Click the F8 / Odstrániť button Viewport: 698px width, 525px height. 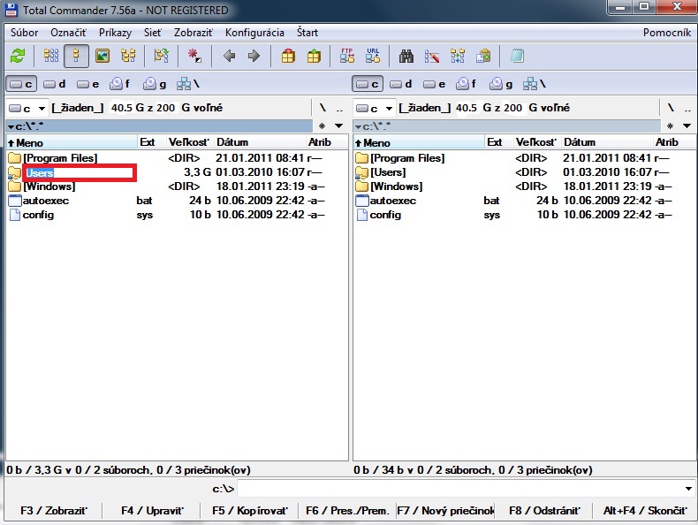point(544,511)
